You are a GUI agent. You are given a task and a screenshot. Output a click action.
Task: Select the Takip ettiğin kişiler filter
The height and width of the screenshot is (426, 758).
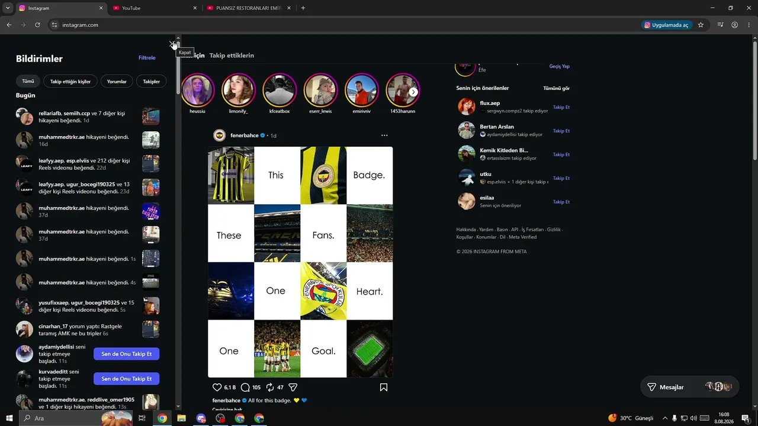pyautogui.click(x=70, y=81)
